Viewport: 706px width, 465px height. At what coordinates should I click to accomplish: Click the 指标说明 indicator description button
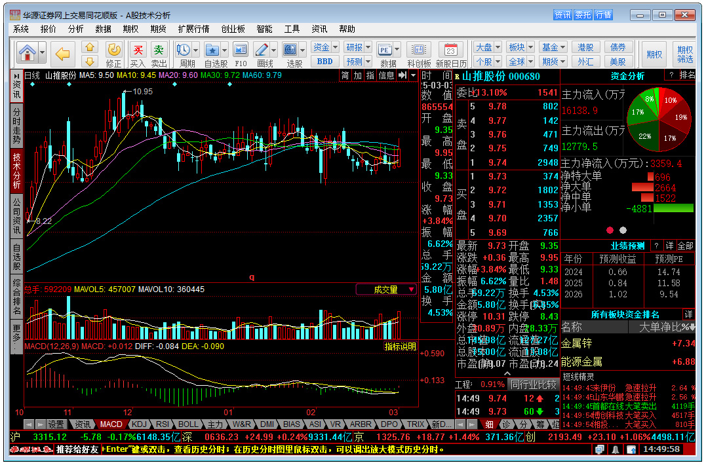[400, 346]
